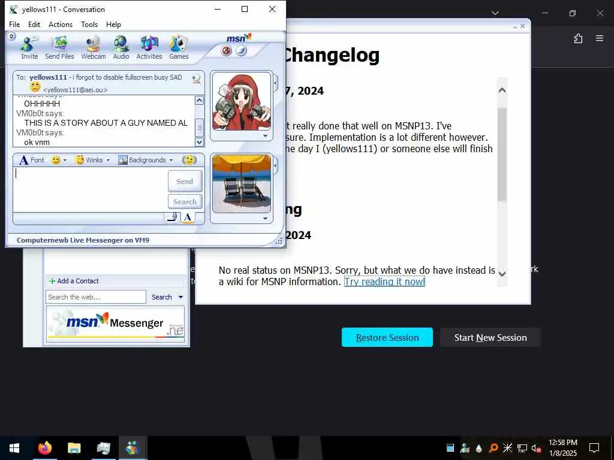Open the Windows Start menu

point(14,448)
